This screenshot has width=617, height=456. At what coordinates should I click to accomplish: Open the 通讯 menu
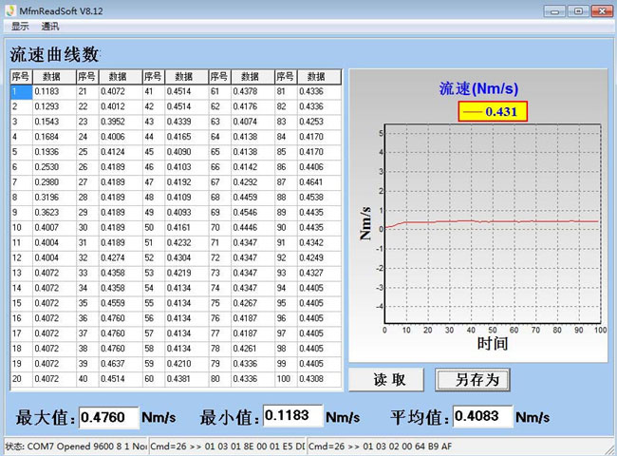tap(50, 26)
